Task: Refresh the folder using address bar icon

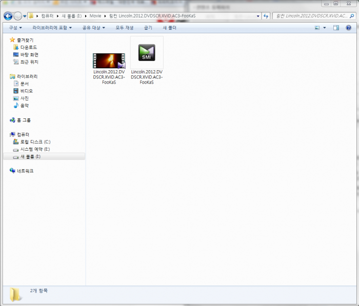Action: coord(266,16)
